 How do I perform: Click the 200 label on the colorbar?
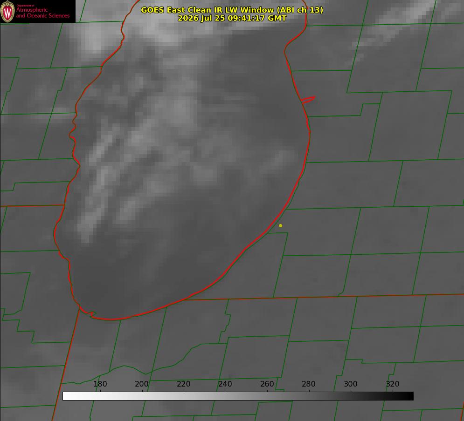click(142, 384)
